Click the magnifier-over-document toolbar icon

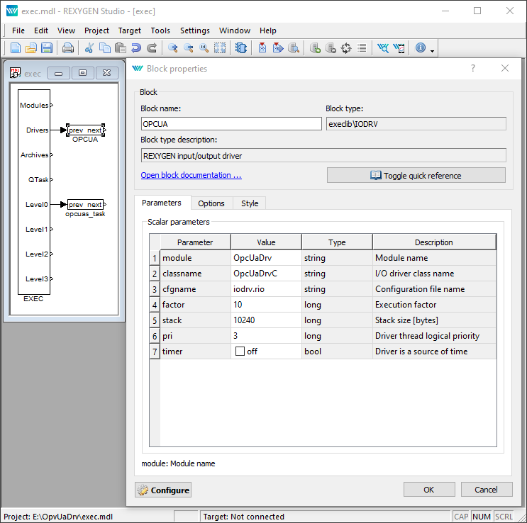tap(294, 48)
